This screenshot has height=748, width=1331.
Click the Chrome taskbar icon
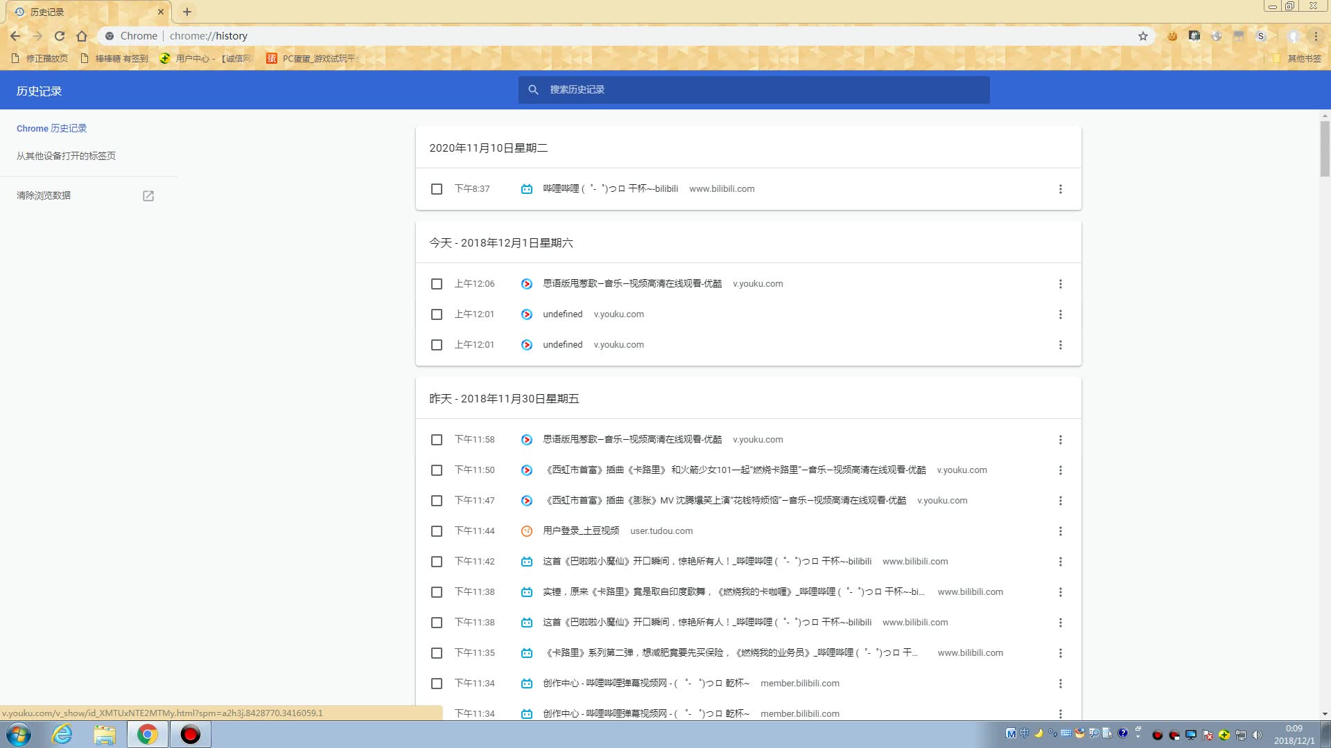tap(147, 734)
